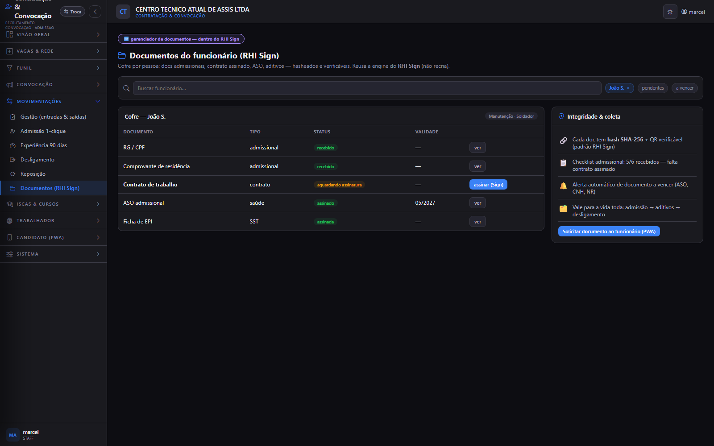Expand the Vagas & Rede section
Screen dimensions: 714x446
pyautogui.click(x=53, y=51)
